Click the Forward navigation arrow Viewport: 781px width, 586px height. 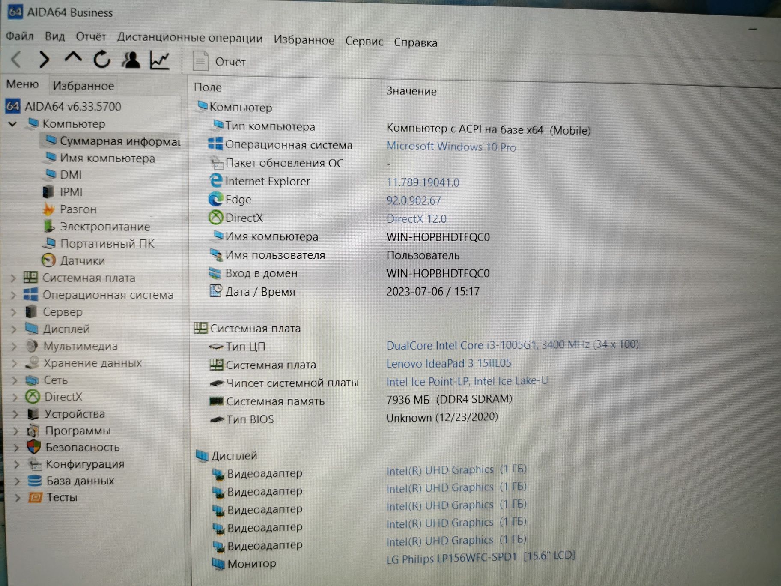[x=44, y=59]
